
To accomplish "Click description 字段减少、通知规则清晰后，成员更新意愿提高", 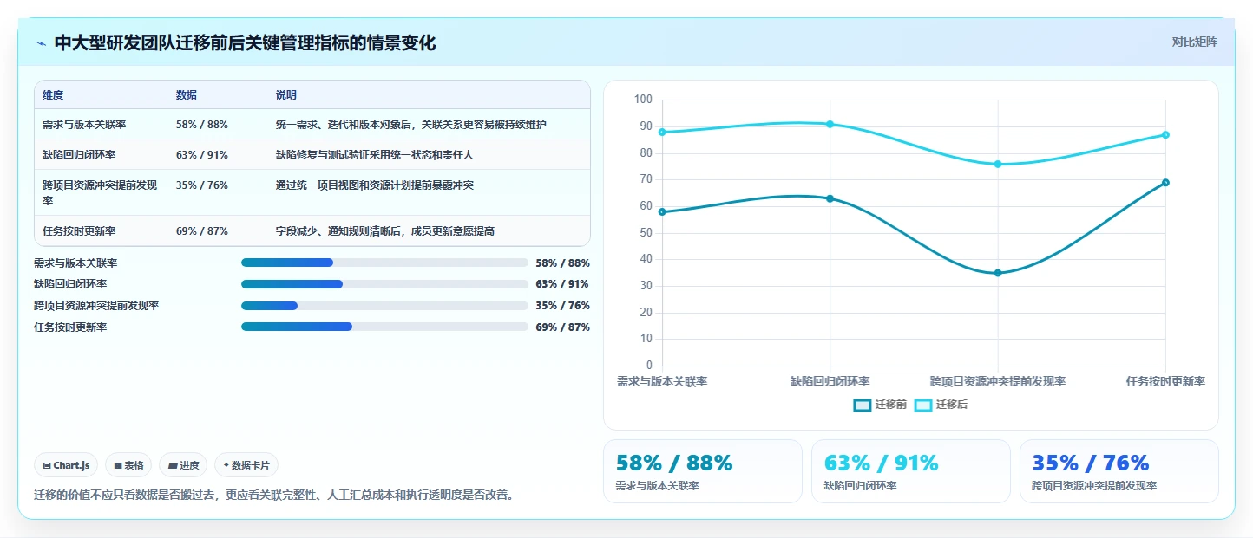I will point(385,231).
